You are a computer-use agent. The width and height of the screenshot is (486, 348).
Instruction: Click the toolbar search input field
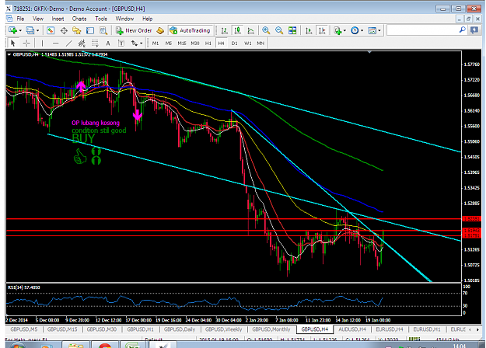[x=422, y=30]
